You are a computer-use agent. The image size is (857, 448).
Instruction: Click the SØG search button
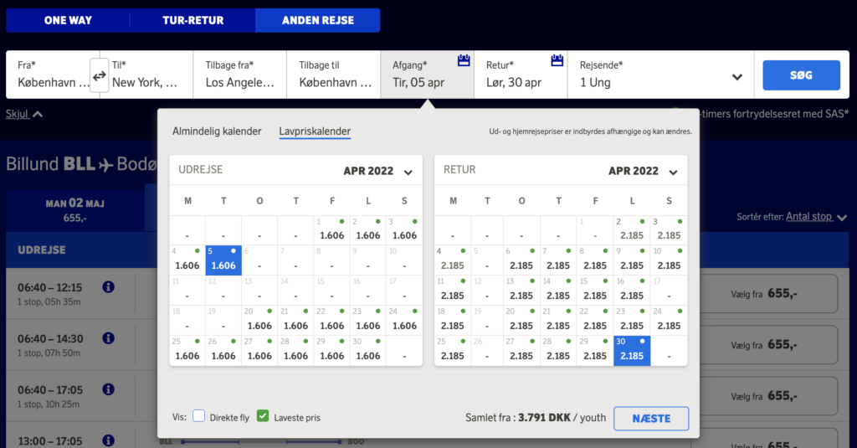coord(801,75)
